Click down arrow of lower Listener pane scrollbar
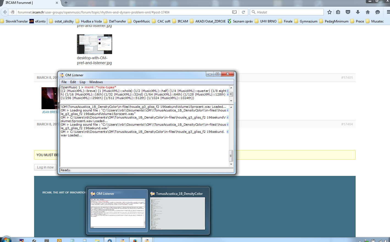390x242 pixels. 231,164
